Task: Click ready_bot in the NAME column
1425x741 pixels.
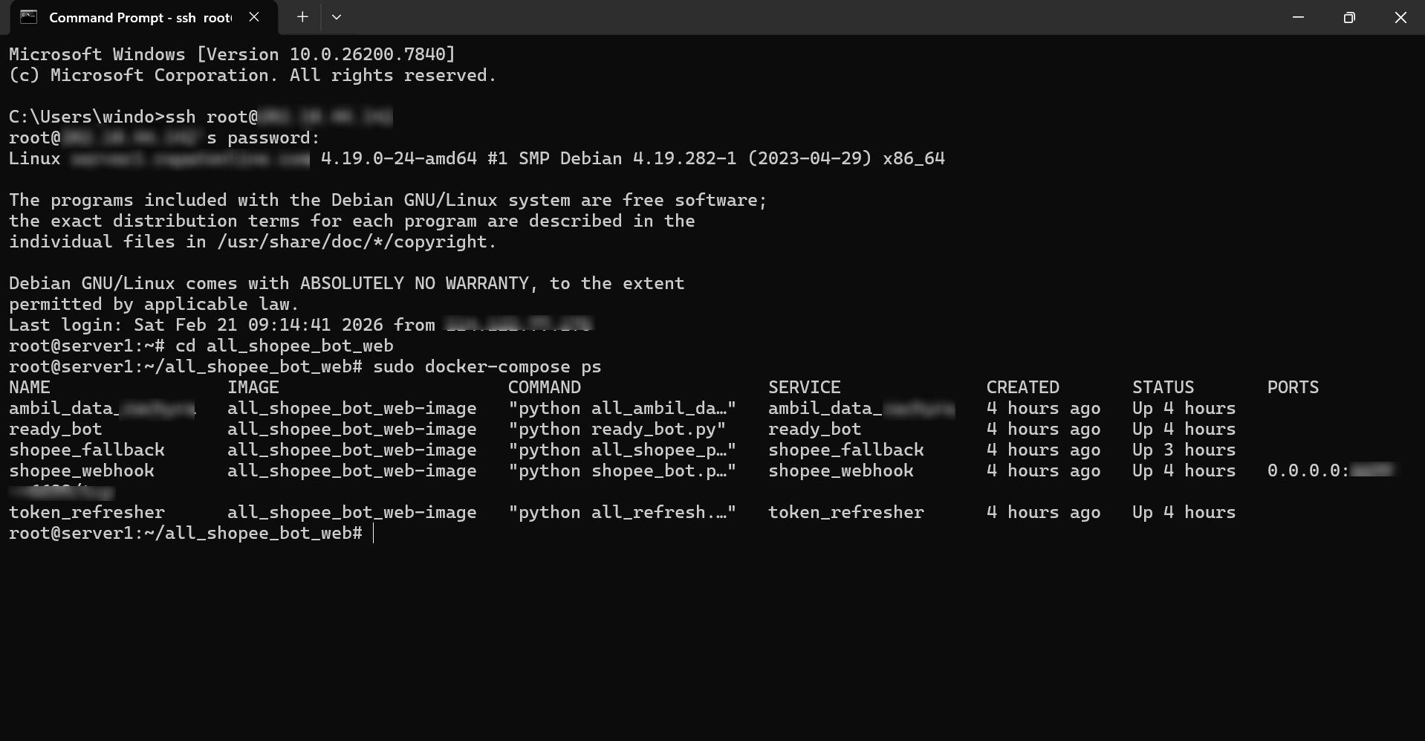Action: pos(56,430)
